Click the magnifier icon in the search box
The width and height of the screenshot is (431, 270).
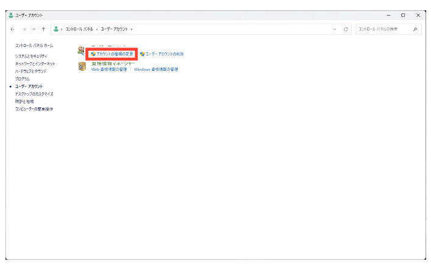415,29
